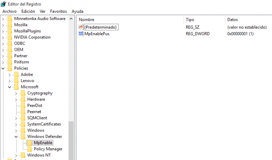Click the SystemCertificates folder icon

tap(23, 124)
